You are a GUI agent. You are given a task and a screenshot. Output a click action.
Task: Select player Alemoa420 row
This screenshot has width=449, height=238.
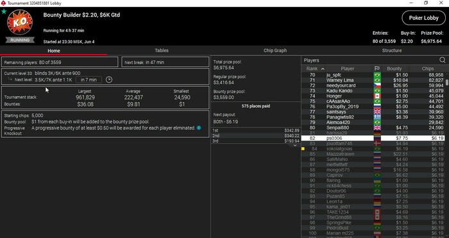tap(373, 123)
